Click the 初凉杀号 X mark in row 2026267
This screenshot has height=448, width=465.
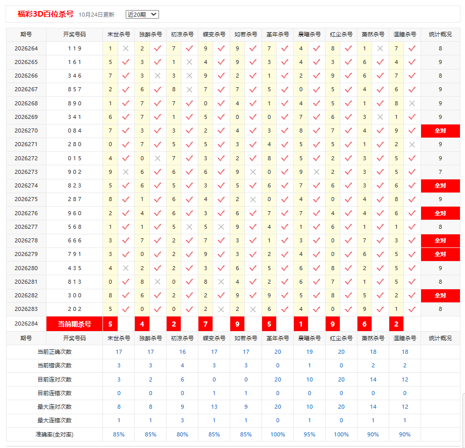point(189,89)
